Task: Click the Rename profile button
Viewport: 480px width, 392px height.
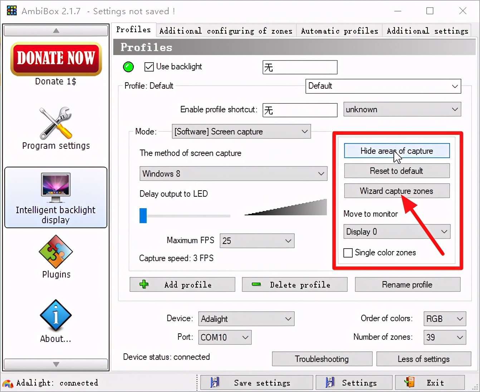Action: click(x=407, y=285)
